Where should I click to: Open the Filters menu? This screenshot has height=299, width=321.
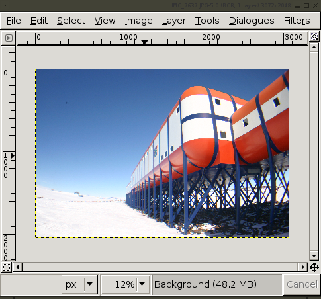pos(297,21)
